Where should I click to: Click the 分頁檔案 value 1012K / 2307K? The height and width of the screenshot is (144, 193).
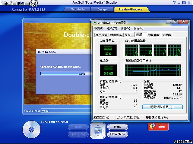tap(172, 98)
